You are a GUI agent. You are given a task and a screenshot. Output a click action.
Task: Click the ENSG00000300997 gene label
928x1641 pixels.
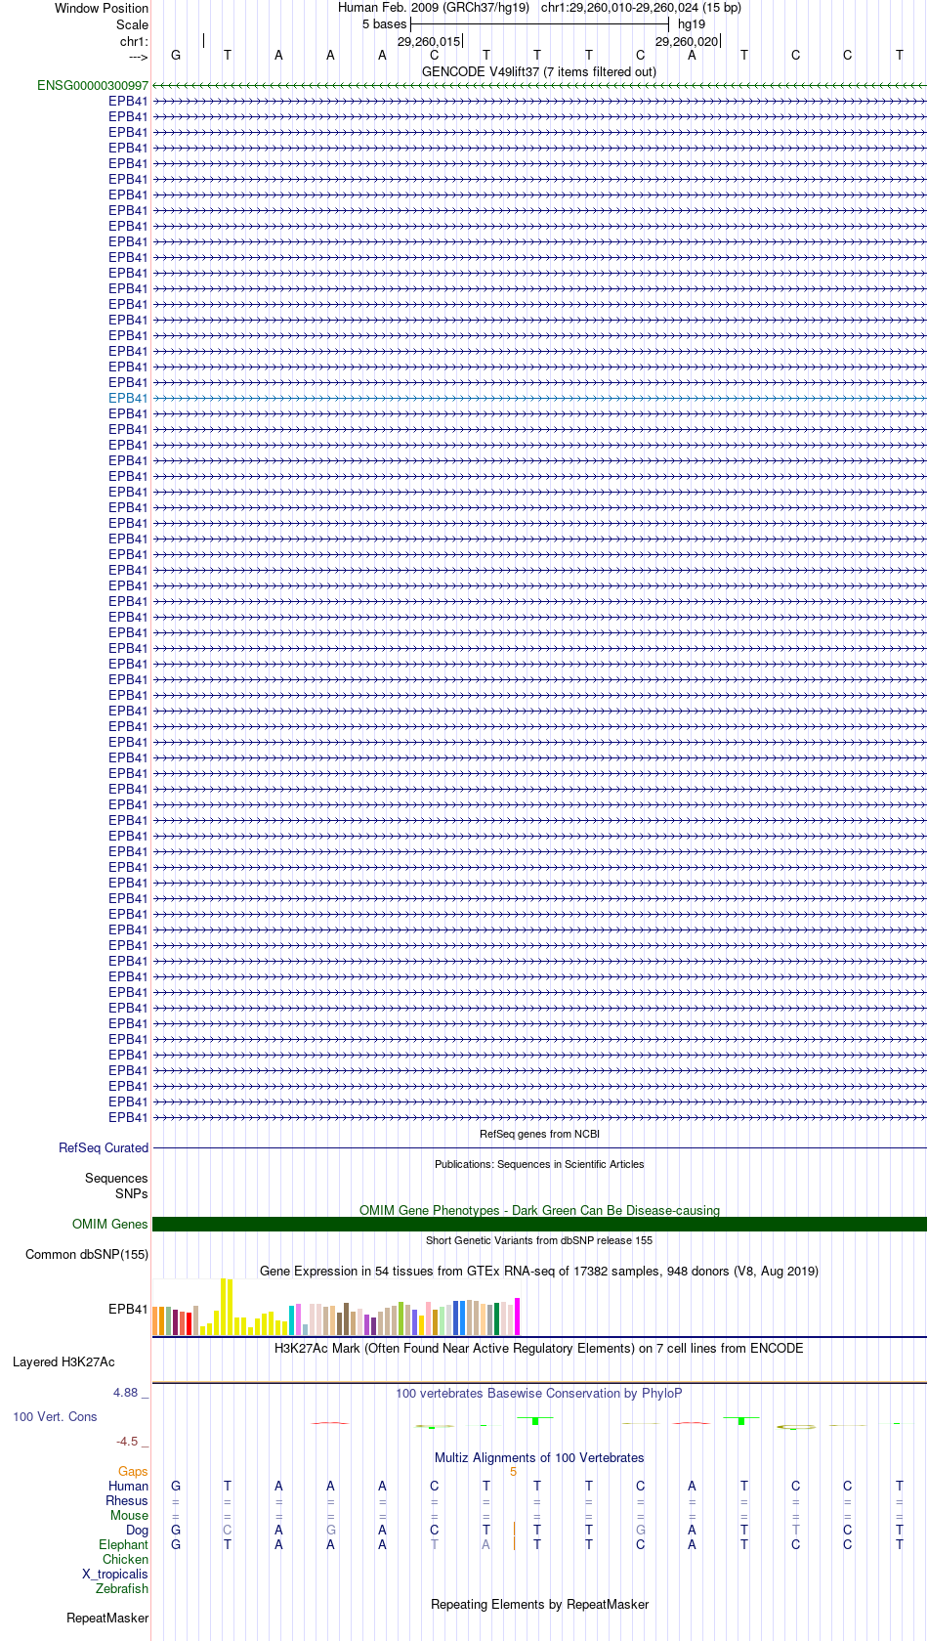pos(93,86)
